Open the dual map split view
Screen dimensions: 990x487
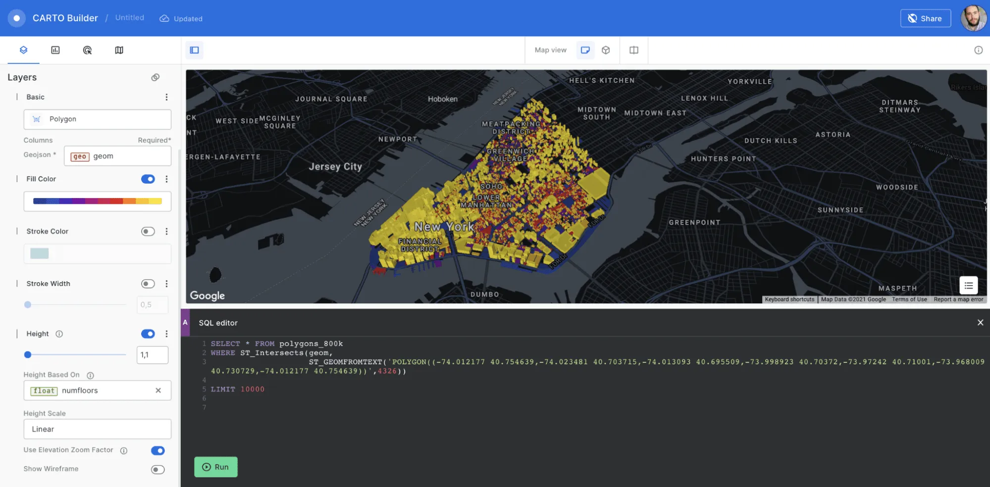pos(633,50)
